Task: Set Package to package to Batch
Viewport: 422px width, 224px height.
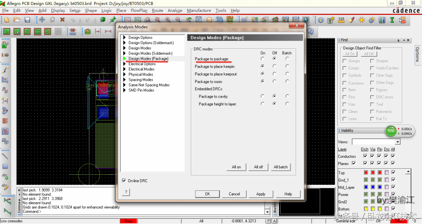Action: (x=287, y=59)
